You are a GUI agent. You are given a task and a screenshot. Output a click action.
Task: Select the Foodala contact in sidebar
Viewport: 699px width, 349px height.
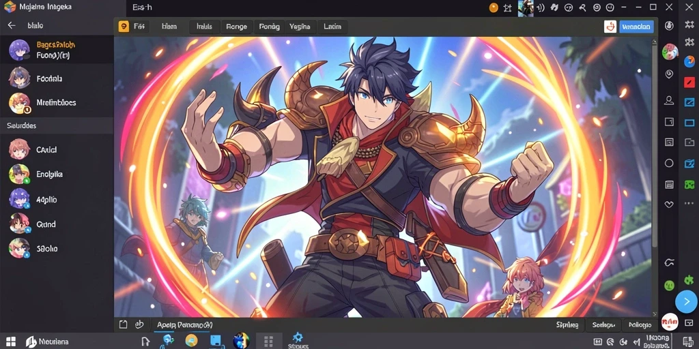pyautogui.click(x=57, y=79)
